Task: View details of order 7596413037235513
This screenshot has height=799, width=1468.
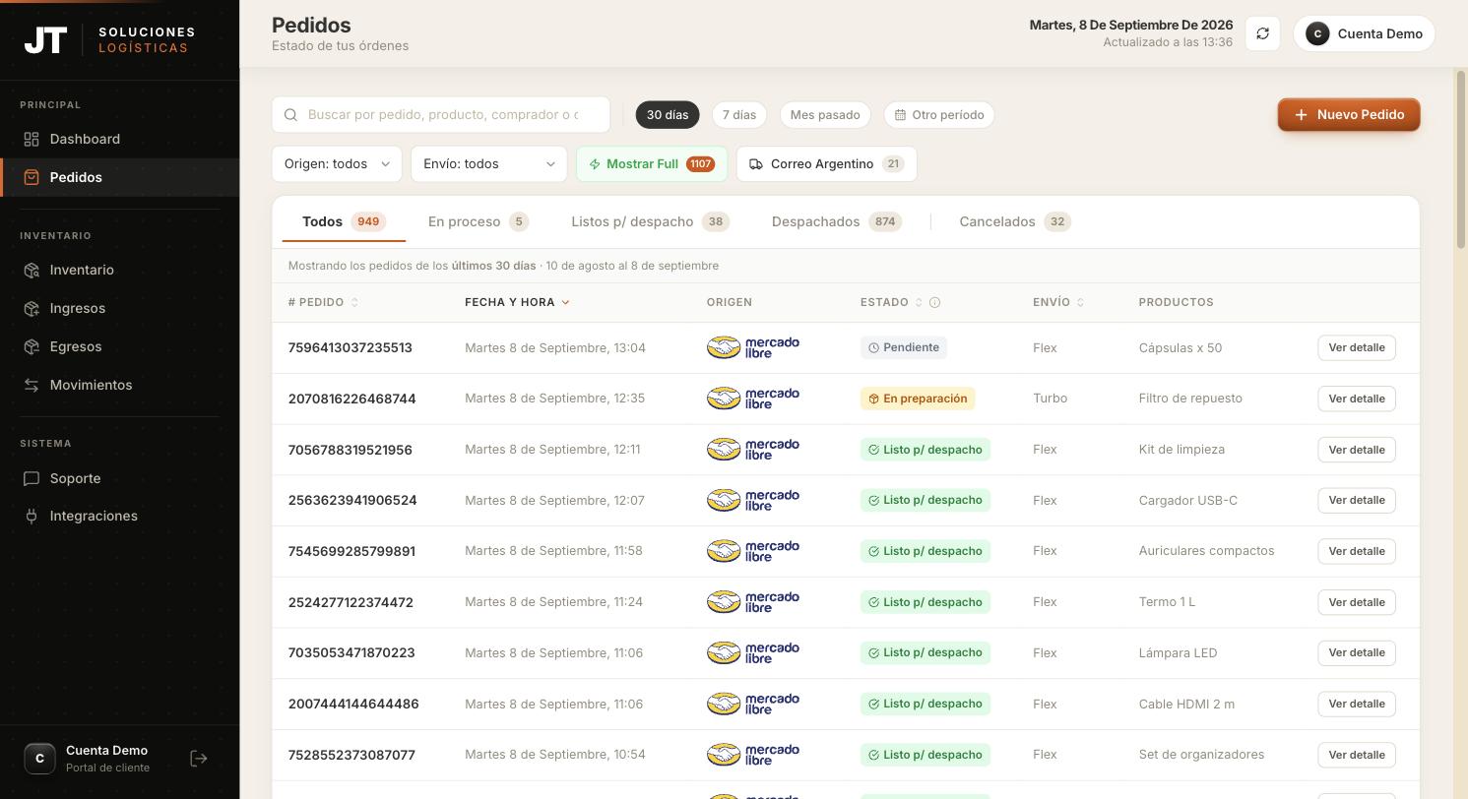Action: [x=1357, y=347]
